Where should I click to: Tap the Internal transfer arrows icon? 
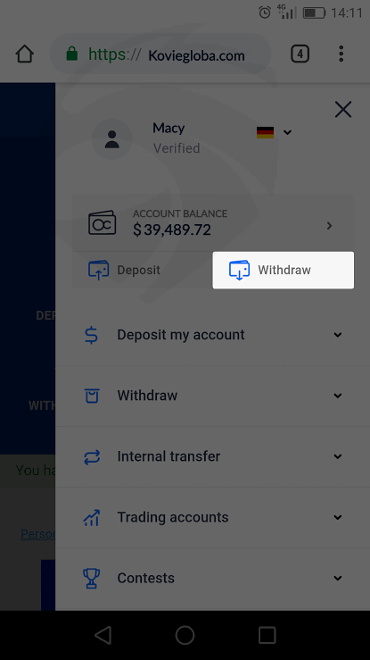pos(92,456)
